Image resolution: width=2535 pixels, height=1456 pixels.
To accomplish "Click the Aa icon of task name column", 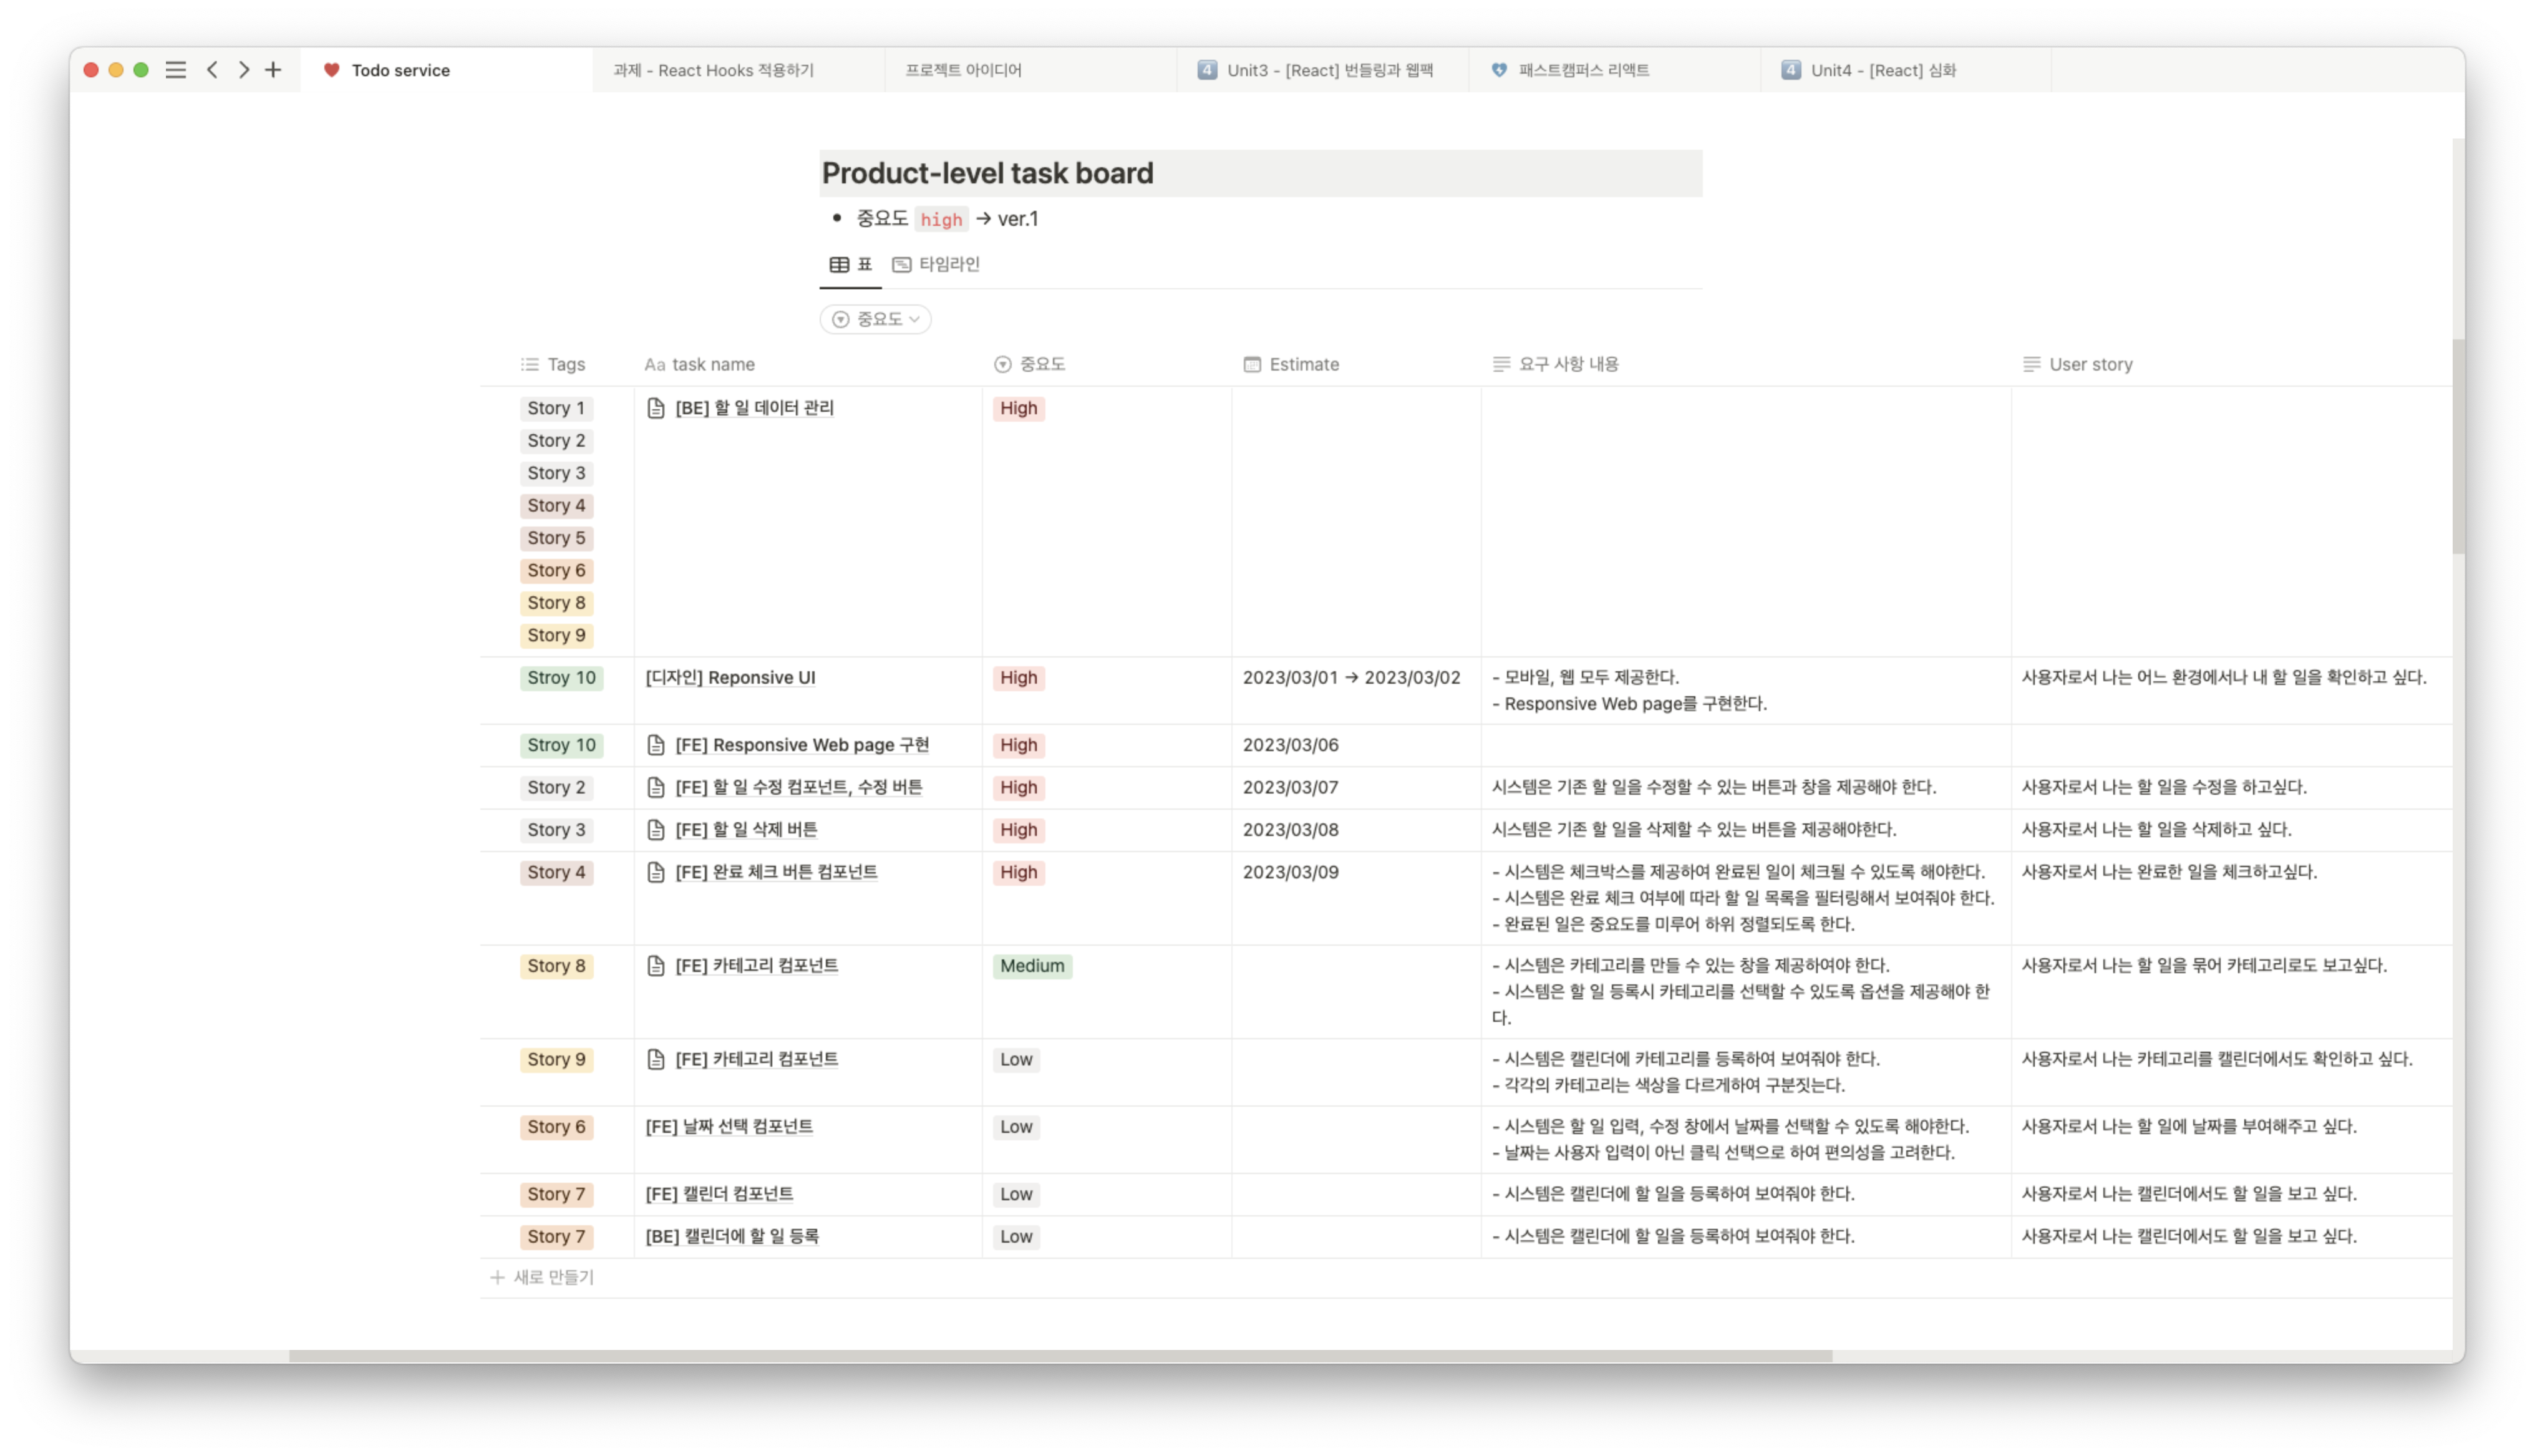I will coord(655,364).
